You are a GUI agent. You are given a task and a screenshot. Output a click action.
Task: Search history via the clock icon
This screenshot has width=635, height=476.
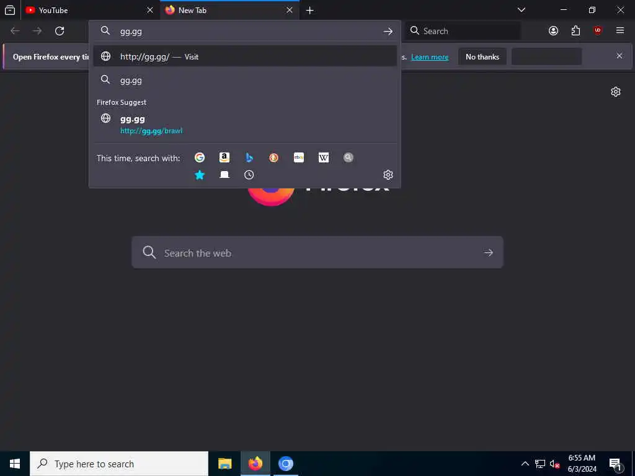249,175
